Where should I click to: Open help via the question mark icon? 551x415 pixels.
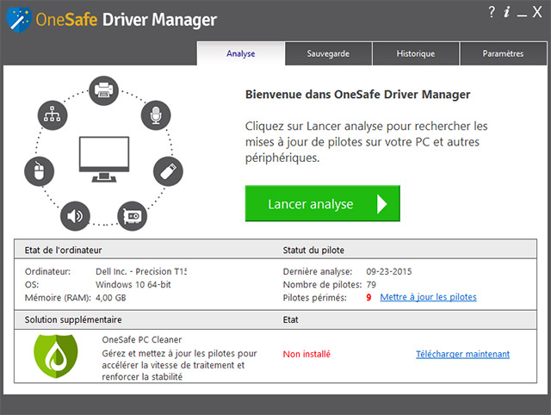pyautogui.click(x=492, y=12)
